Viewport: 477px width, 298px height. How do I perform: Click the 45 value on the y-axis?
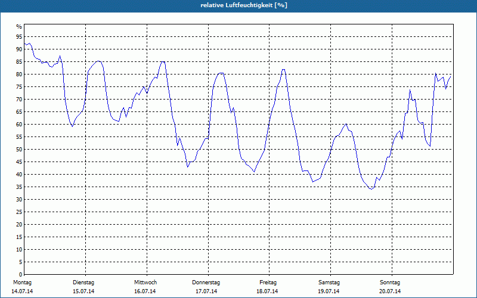[x=19, y=162]
